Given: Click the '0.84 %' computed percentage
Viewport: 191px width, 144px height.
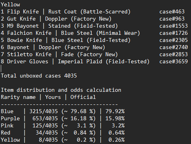Looking at the screenshot, I should coord(83,133).
